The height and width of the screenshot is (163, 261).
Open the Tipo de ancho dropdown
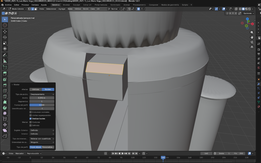[x=42, y=94]
